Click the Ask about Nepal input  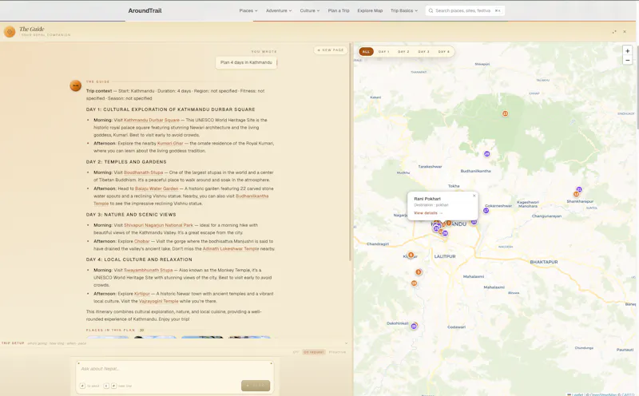tap(174, 369)
